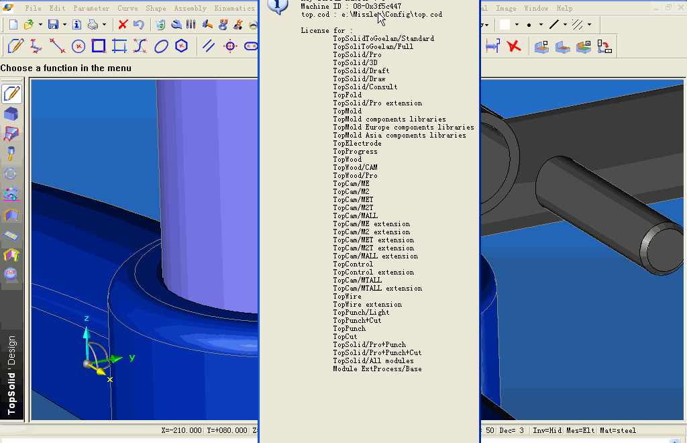Select the hexagon polygon tool
The width and height of the screenshot is (687, 443).
(181, 46)
